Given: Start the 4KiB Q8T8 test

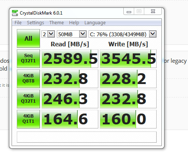Looking at the screenshot, I should (28, 79).
